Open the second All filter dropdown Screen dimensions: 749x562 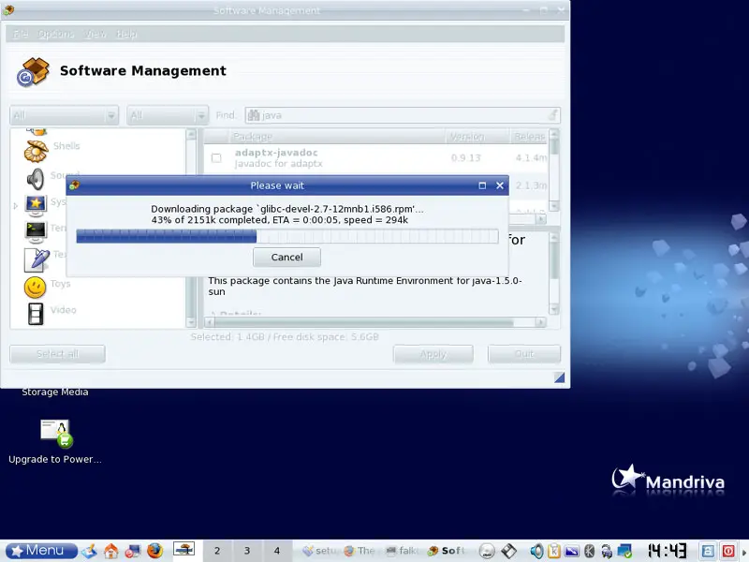pos(168,115)
